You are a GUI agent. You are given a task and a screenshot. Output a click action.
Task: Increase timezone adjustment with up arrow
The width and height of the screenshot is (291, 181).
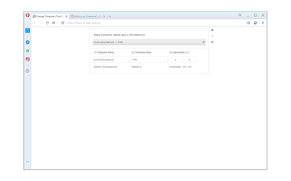click(x=189, y=60)
